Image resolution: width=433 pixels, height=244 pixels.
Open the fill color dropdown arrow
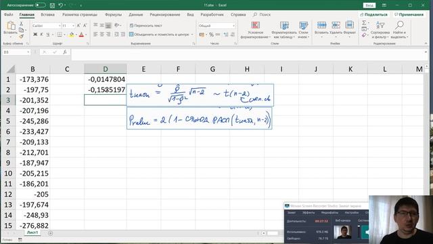[76, 35]
